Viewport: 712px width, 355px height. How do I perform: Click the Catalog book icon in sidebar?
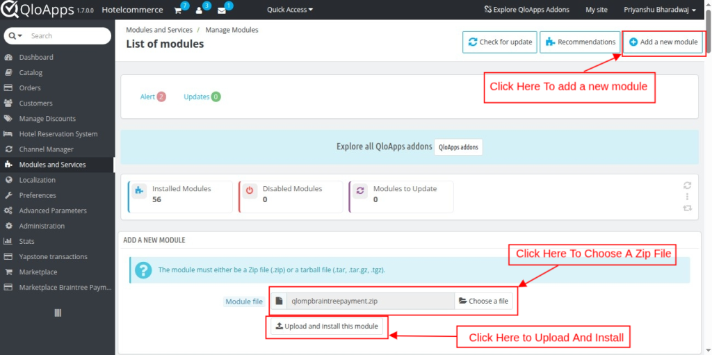pos(8,73)
